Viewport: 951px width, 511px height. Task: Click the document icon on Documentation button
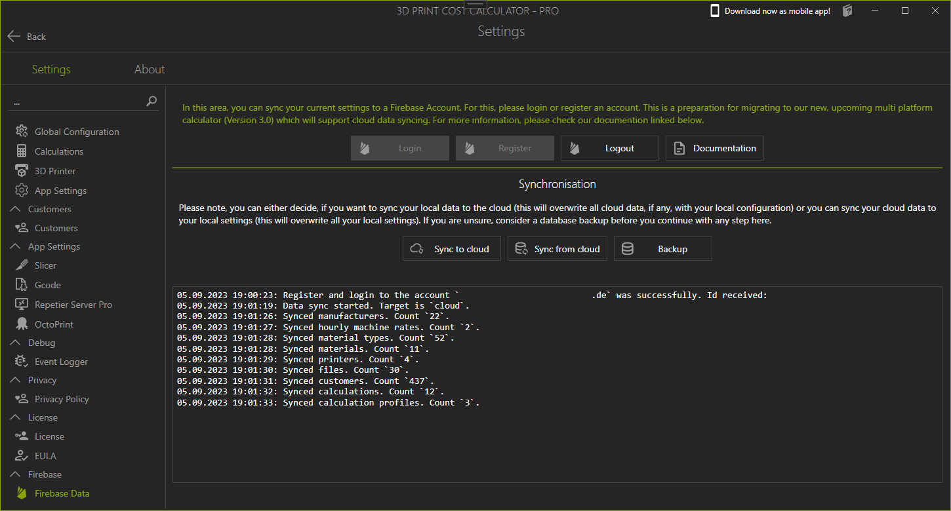(x=679, y=148)
